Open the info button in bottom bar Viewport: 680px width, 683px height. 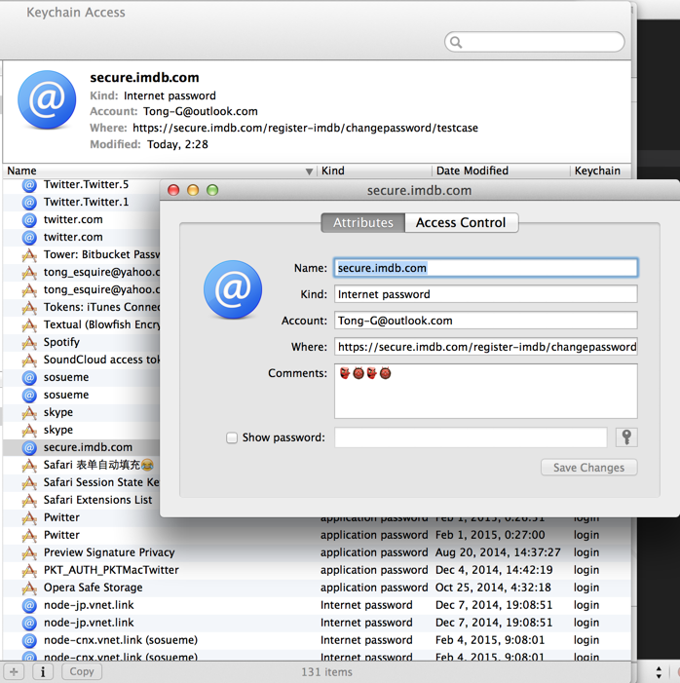[43, 671]
